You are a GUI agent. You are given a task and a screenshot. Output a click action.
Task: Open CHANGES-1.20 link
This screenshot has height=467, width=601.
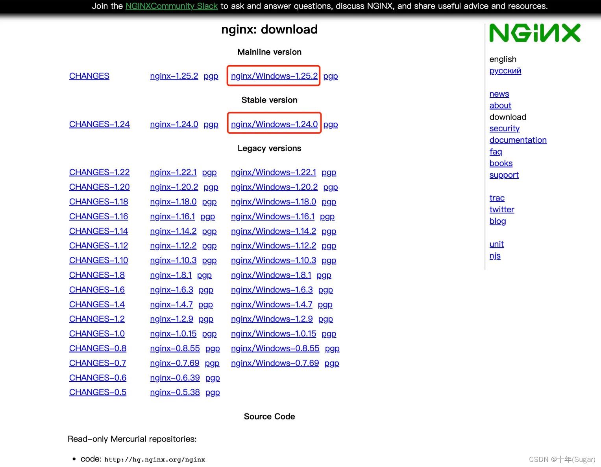100,187
